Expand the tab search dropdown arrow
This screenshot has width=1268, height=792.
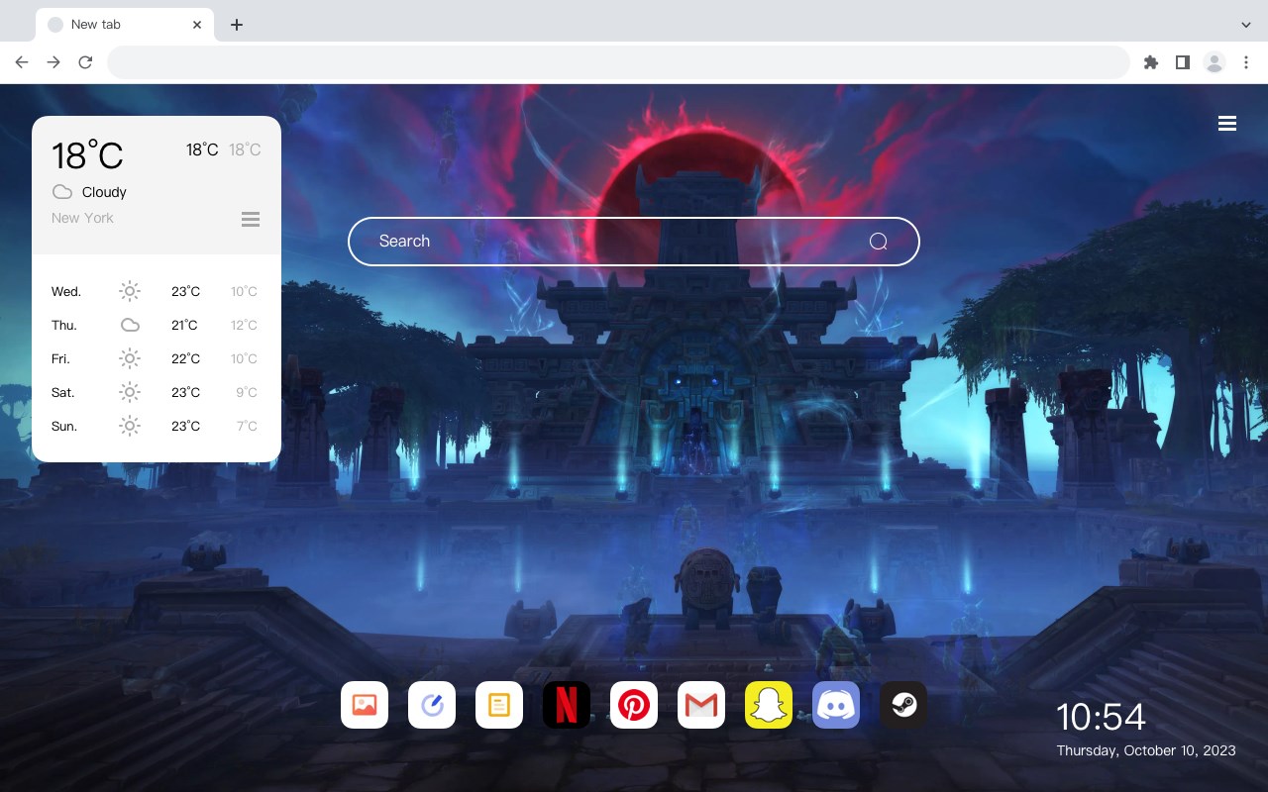coord(1246,25)
